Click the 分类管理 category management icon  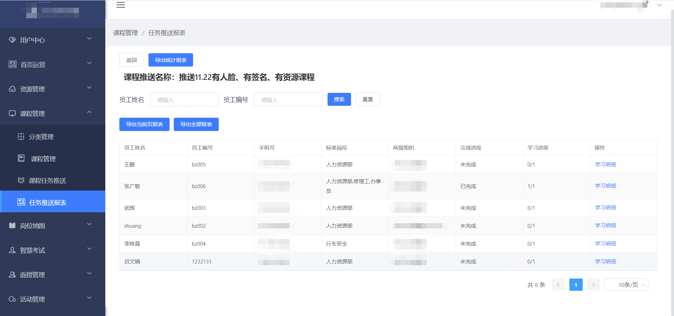point(21,137)
